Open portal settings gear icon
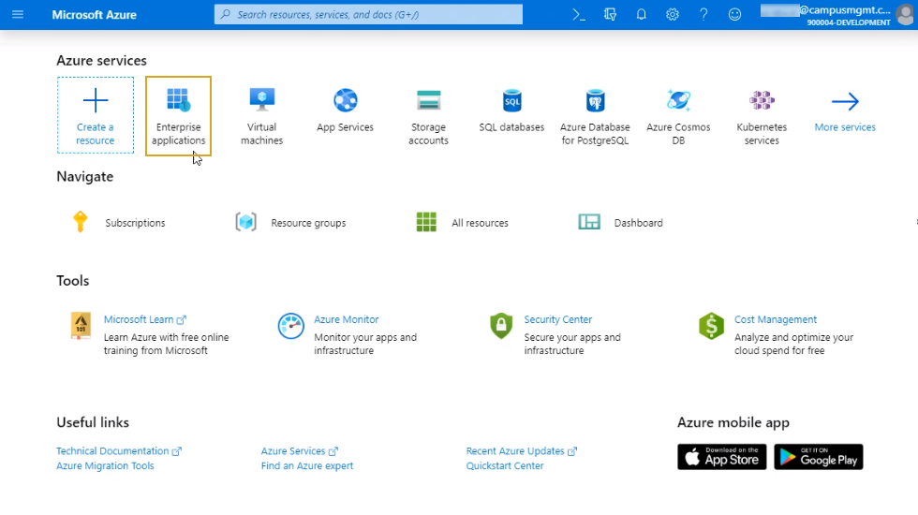This screenshot has width=918, height=515. coord(673,15)
